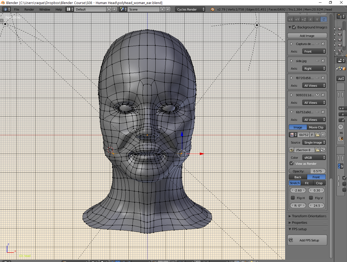The height and width of the screenshot is (262, 347).
Task: Click the +X align view button
Action: pyautogui.click(x=290, y=19)
